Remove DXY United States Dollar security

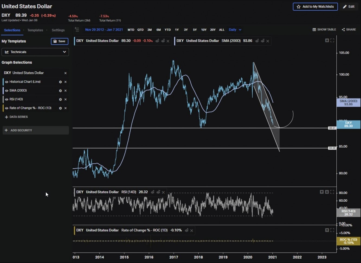tap(65, 73)
